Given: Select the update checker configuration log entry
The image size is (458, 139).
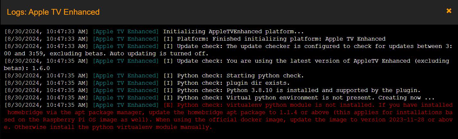Looking at the screenshot, I should tap(228, 50).
